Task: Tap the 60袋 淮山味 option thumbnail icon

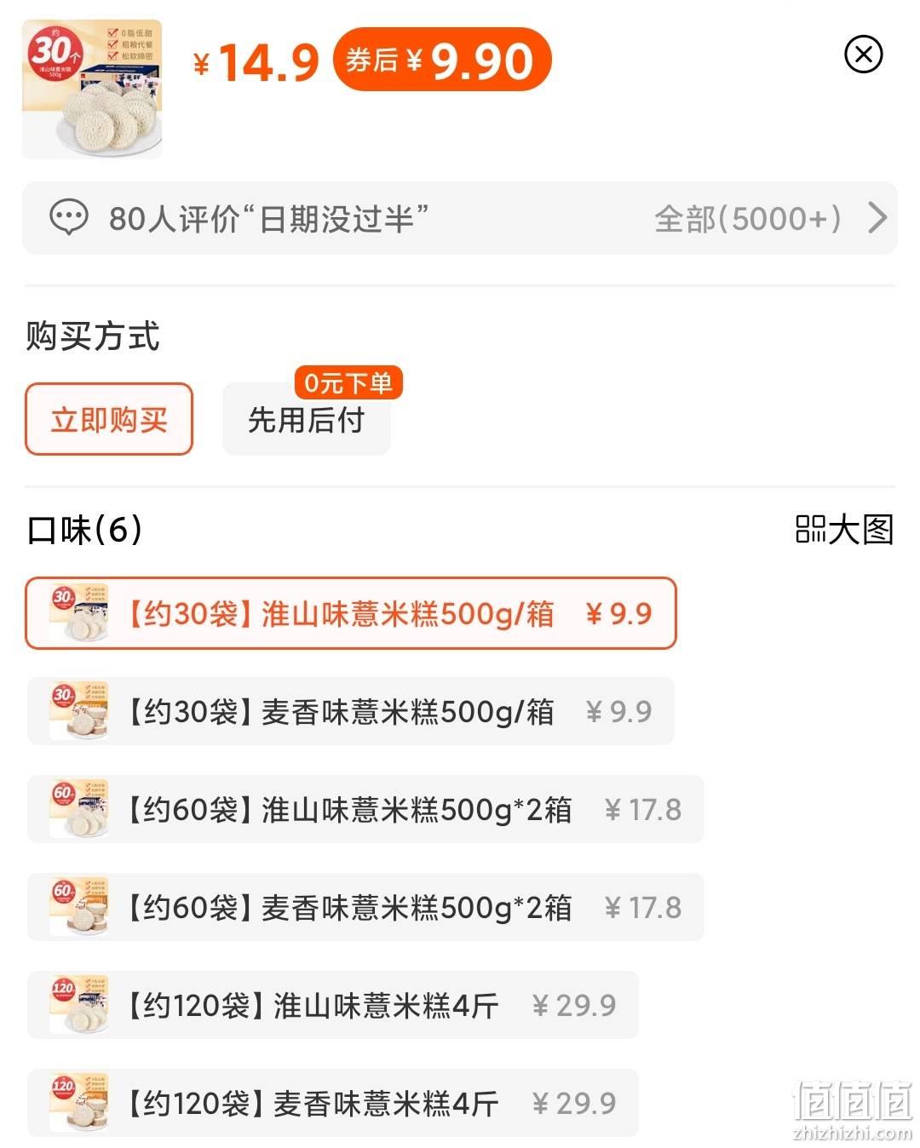Action: pos(79,809)
